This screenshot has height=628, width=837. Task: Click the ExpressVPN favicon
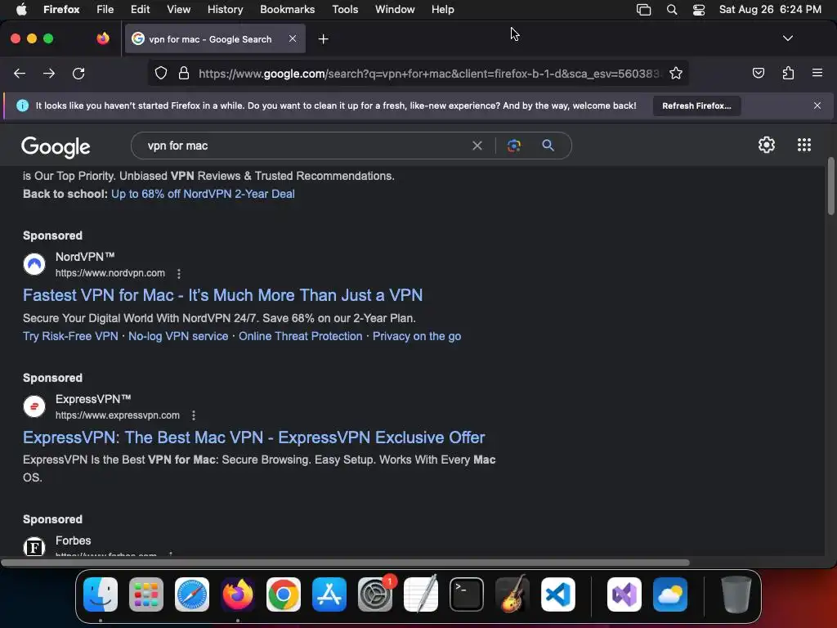[x=34, y=406]
